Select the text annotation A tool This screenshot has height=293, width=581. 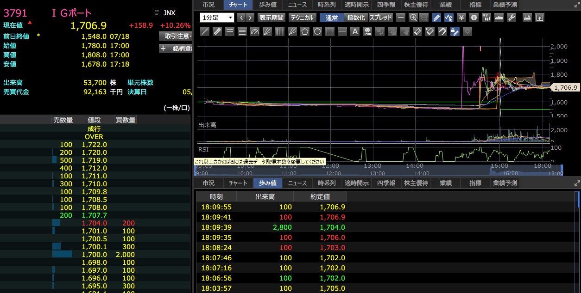click(x=355, y=31)
